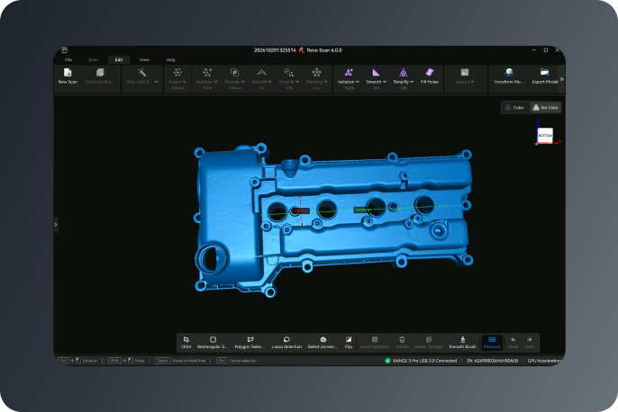The image size is (618, 412).
Task: Click the Overlap detection icon
Action: [x=234, y=72]
